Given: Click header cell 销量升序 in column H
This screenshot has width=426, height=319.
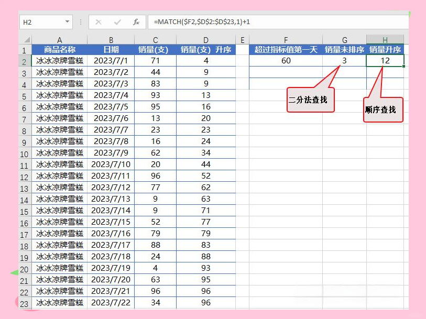Looking at the screenshot, I should pyautogui.click(x=385, y=50).
